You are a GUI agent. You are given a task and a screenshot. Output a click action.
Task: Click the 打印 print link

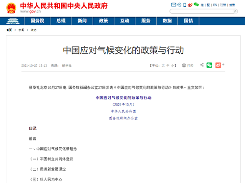tap(190, 66)
